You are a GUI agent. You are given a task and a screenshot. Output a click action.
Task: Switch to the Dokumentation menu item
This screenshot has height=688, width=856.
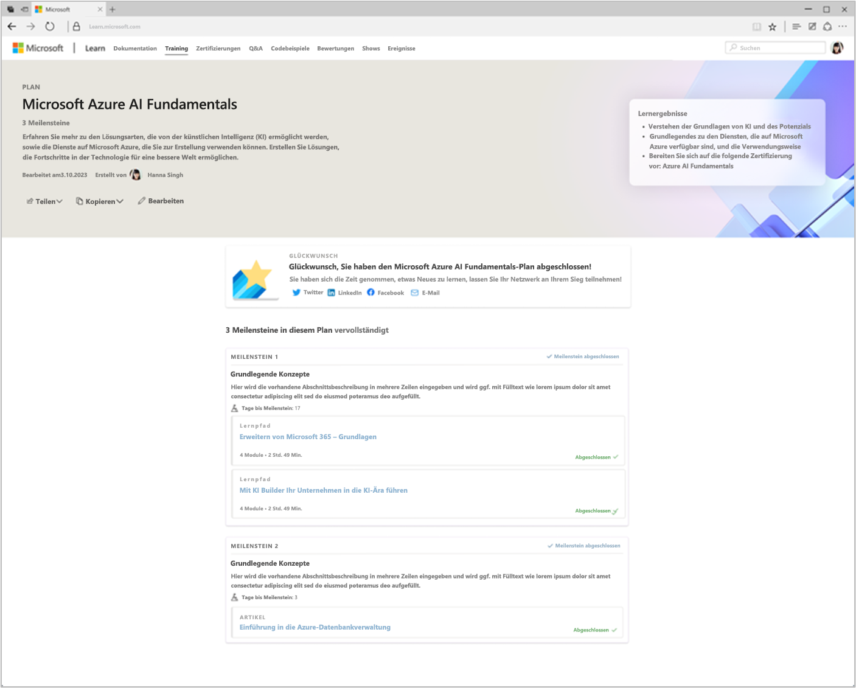(134, 48)
